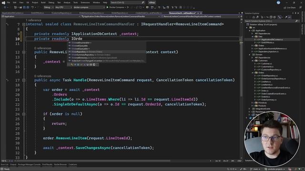
Task: Open the Debug configuration dropdown
Action: [x=49, y=8]
